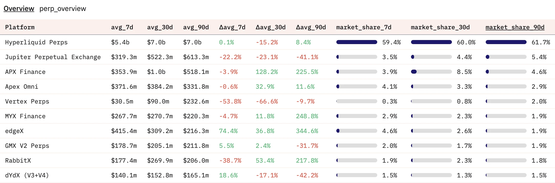The image size is (555, 183).
Task: Click the Δavg_90d header
Action: click(x=311, y=27)
